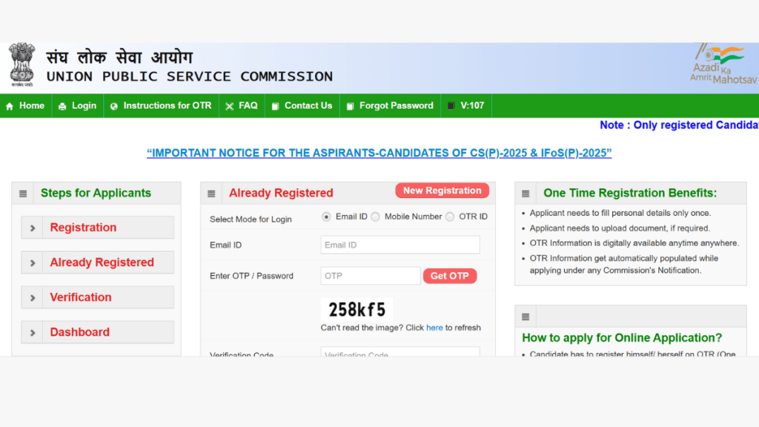Click the list icon beside Already Registered header
The width and height of the screenshot is (759, 427).
(211, 193)
